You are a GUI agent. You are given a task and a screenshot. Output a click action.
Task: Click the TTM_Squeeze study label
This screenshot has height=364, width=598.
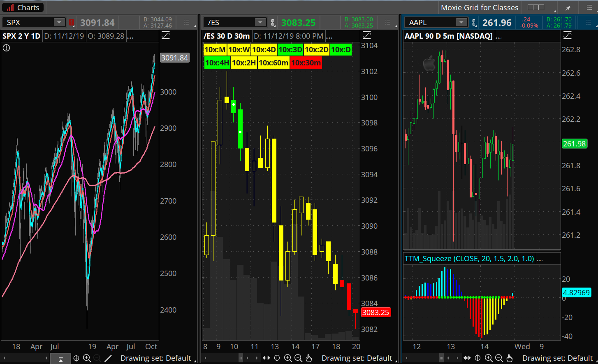469,259
